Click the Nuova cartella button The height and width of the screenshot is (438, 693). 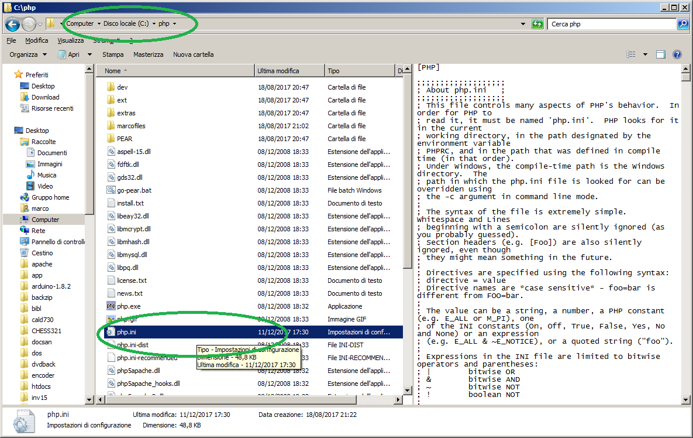pos(193,54)
